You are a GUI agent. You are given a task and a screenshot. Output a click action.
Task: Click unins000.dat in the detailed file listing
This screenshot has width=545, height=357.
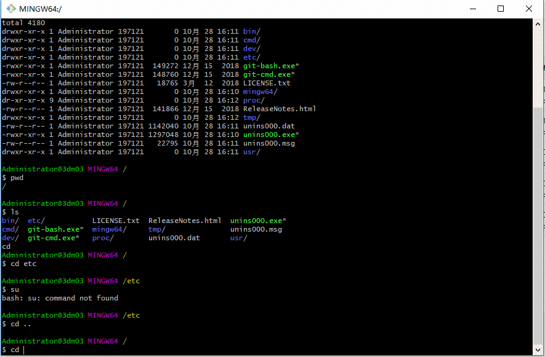tap(269, 126)
